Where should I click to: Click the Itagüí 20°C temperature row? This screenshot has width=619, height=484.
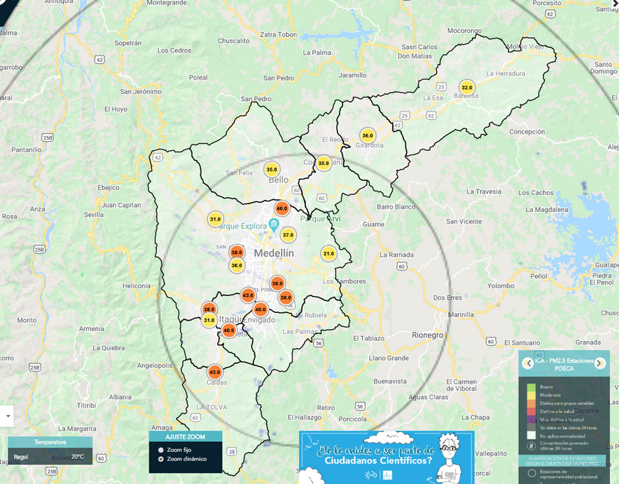point(50,456)
